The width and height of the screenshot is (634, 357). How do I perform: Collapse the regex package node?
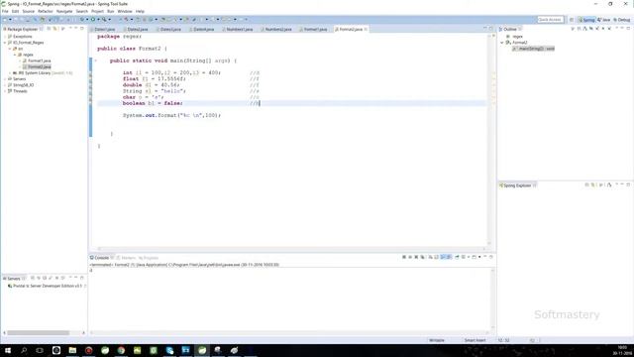click(15, 55)
